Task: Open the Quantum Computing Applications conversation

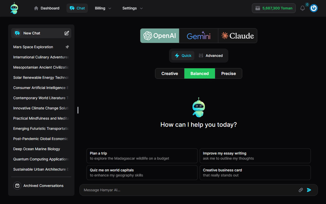Action: [x=41, y=159]
